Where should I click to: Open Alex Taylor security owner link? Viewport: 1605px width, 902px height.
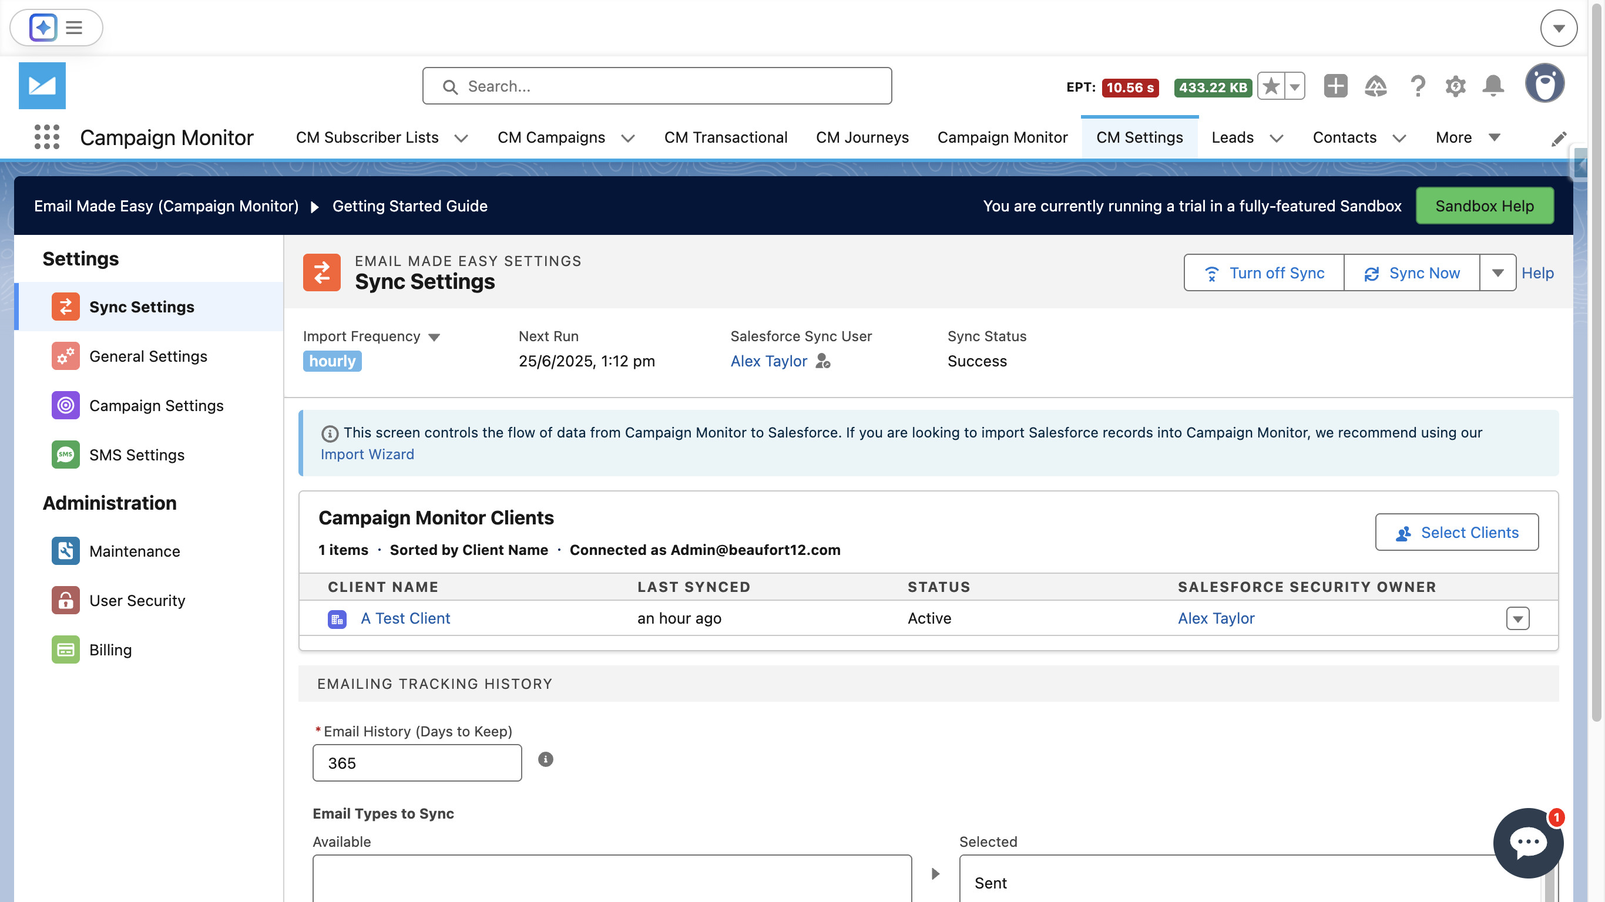pos(1215,618)
